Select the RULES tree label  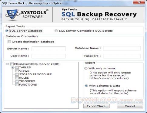[x=24, y=78]
